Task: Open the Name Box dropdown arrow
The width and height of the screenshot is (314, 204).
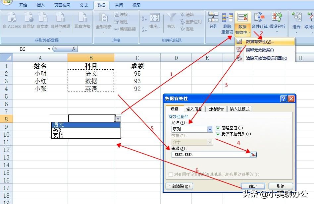Action: pos(49,49)
